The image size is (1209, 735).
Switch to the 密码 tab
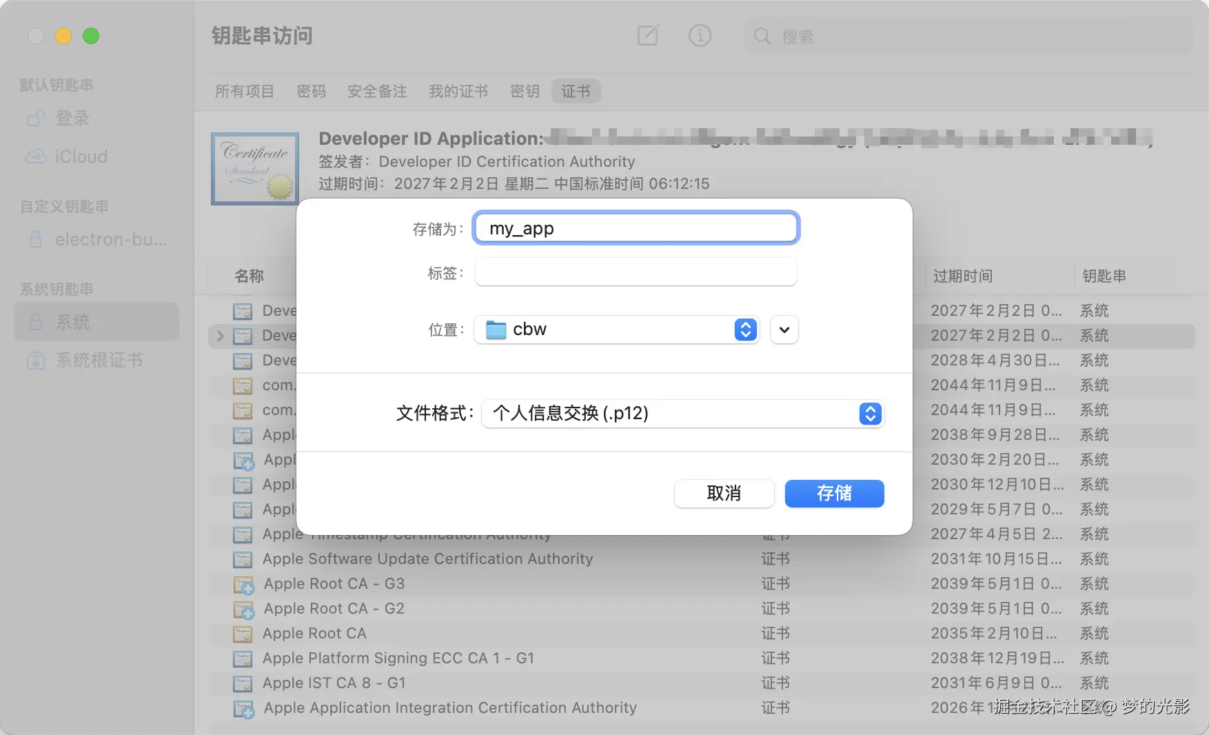[311, 92]
